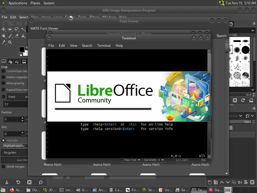The height and width of the screenshot is (193, 257).
Task: Open Pluma's Plain Text language dropdown
Action: 132,160
